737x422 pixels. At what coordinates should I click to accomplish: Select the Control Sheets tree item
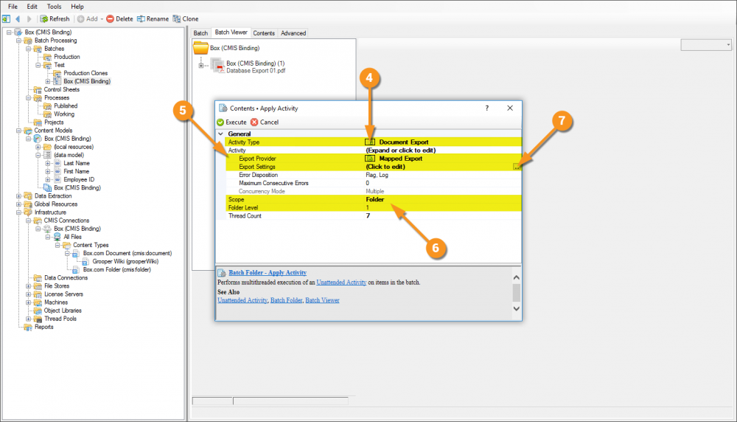pyautogui.click(x=62, y=90)
